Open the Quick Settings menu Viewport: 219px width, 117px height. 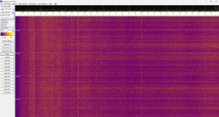(x=23, y=4)
